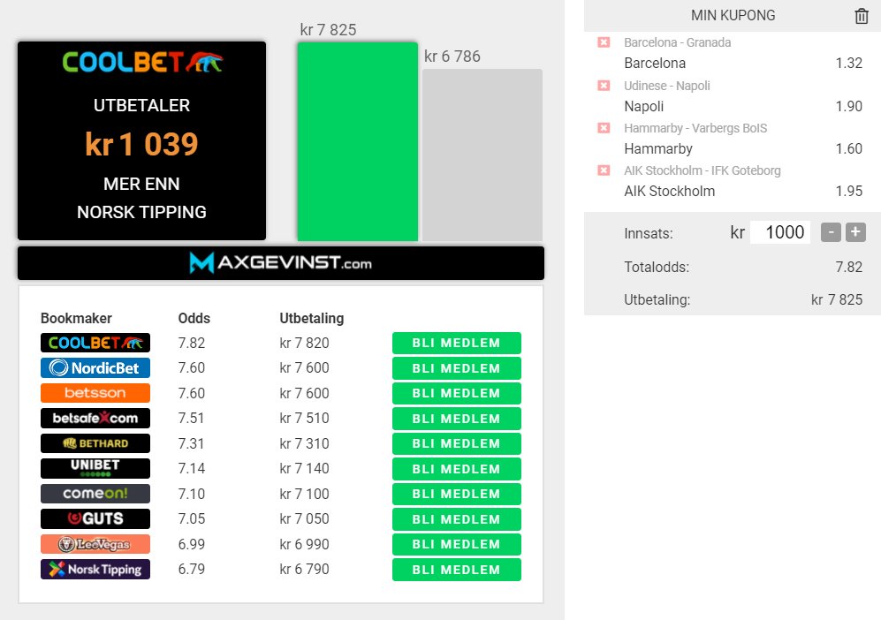
Task: Open the Maxgevinst.com banner
Action: pyautogui.click(x=281, y=263)
